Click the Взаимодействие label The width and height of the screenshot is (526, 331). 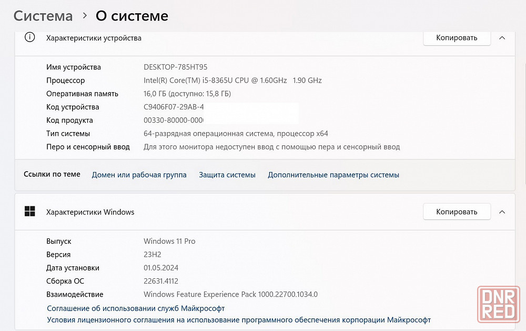point(75,294)
